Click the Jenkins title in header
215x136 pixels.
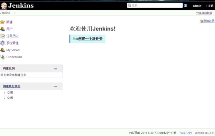click(x=21, y=6)
